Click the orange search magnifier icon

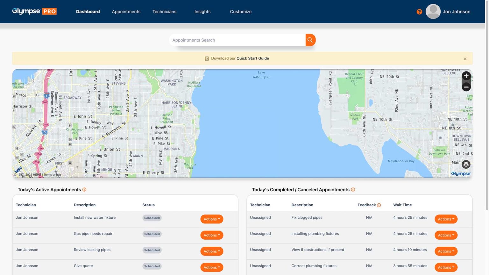point(310,40)
